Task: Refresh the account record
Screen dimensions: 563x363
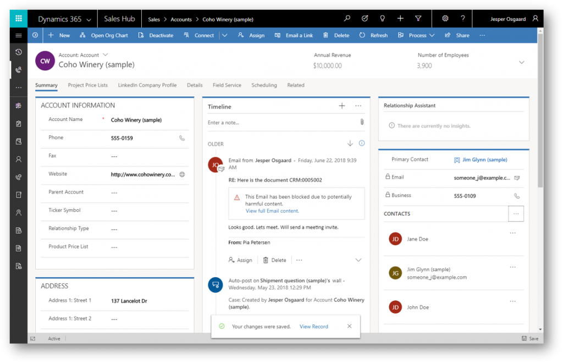Action: tap(373, 35)
